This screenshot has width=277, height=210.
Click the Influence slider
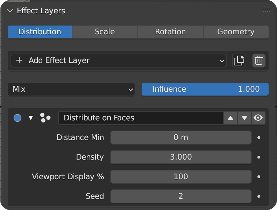click(205, 89)
